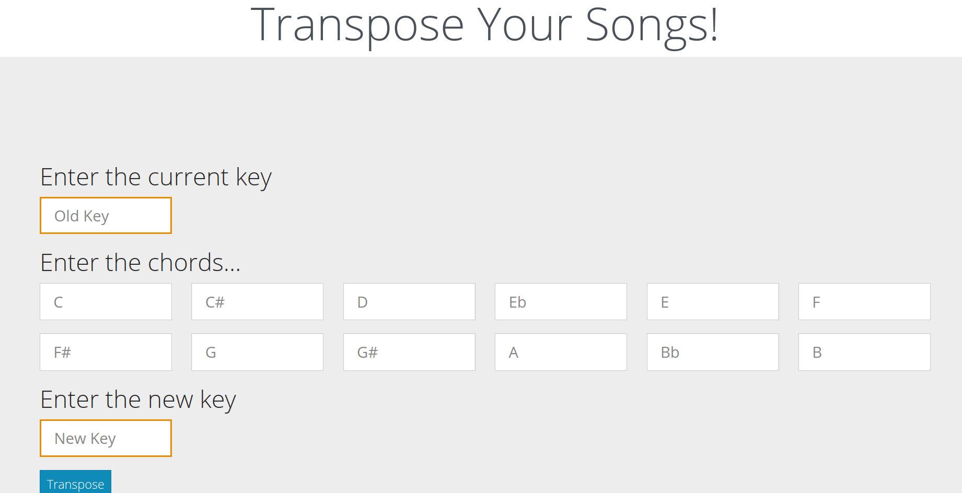This screenshot has height=493, width=962.
Task: Click the "Transpose Your Songs!" page title
Action: (484, 25)
